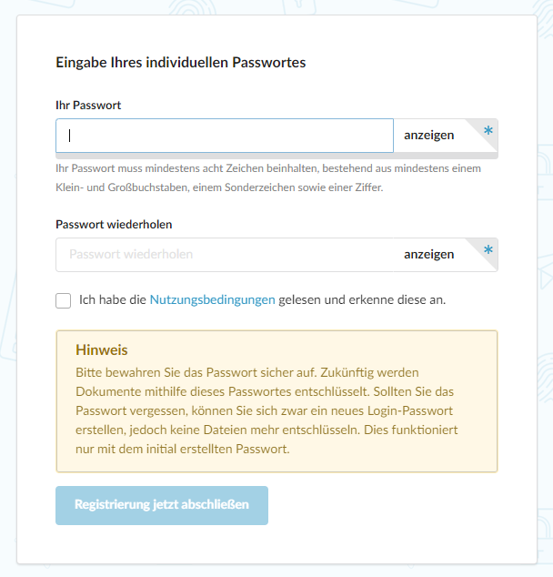553x577 pixels.
Task: Reveal the repeated password via anzeigen
Action: [x=428, y=255]
